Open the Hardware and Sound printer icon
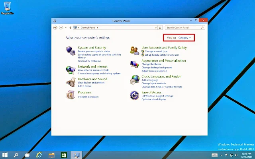The image size is (255, 159). pyautogui.click(x=71, y=82)
